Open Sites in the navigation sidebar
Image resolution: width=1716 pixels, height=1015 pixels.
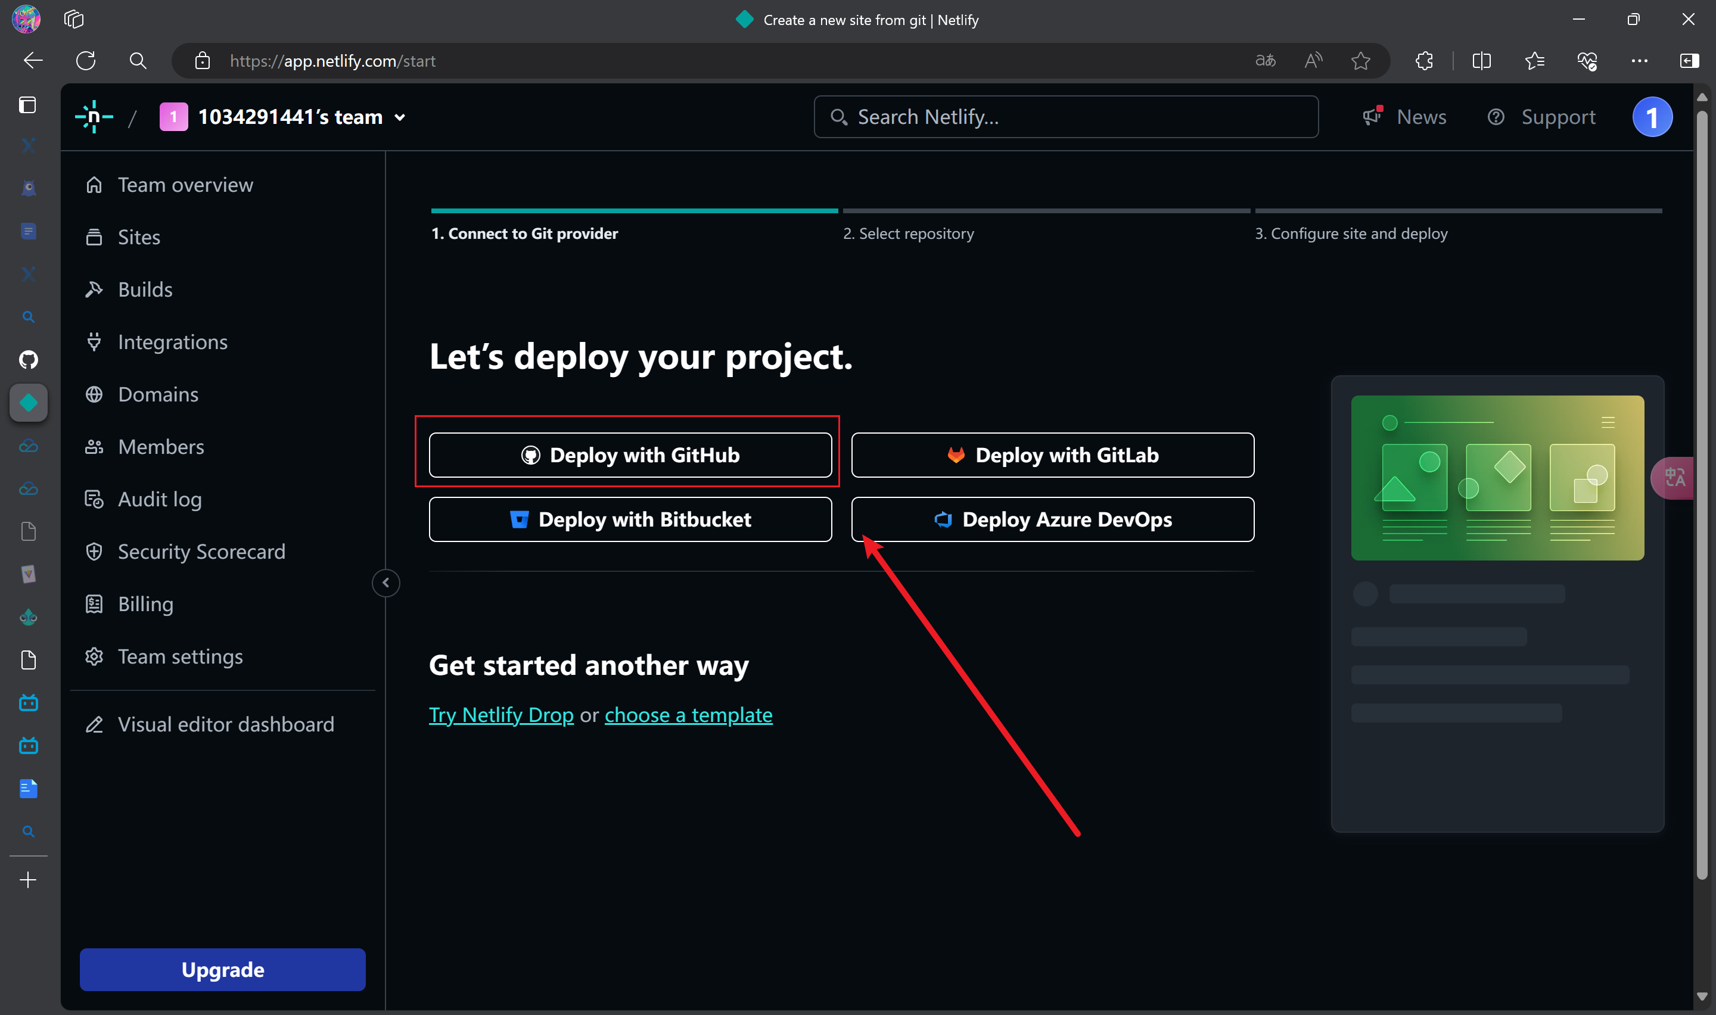coord(139,237)
